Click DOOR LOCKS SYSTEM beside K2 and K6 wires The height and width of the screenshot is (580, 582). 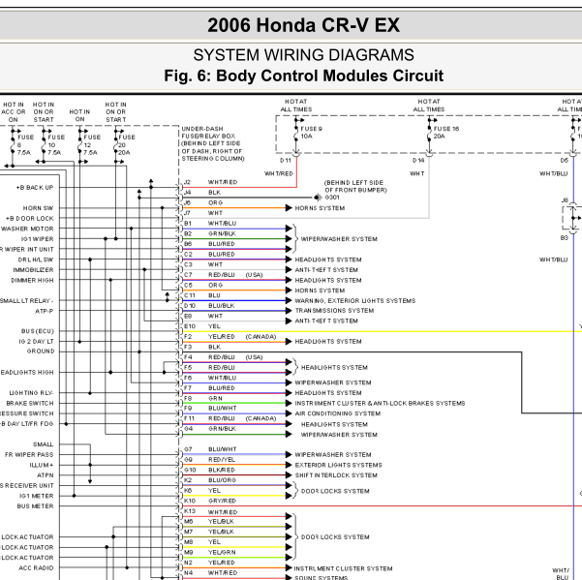[335, 491]
